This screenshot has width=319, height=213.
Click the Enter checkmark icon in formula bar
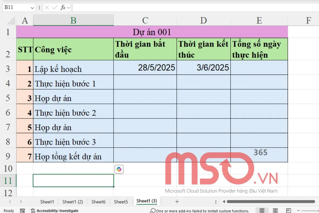55,7
